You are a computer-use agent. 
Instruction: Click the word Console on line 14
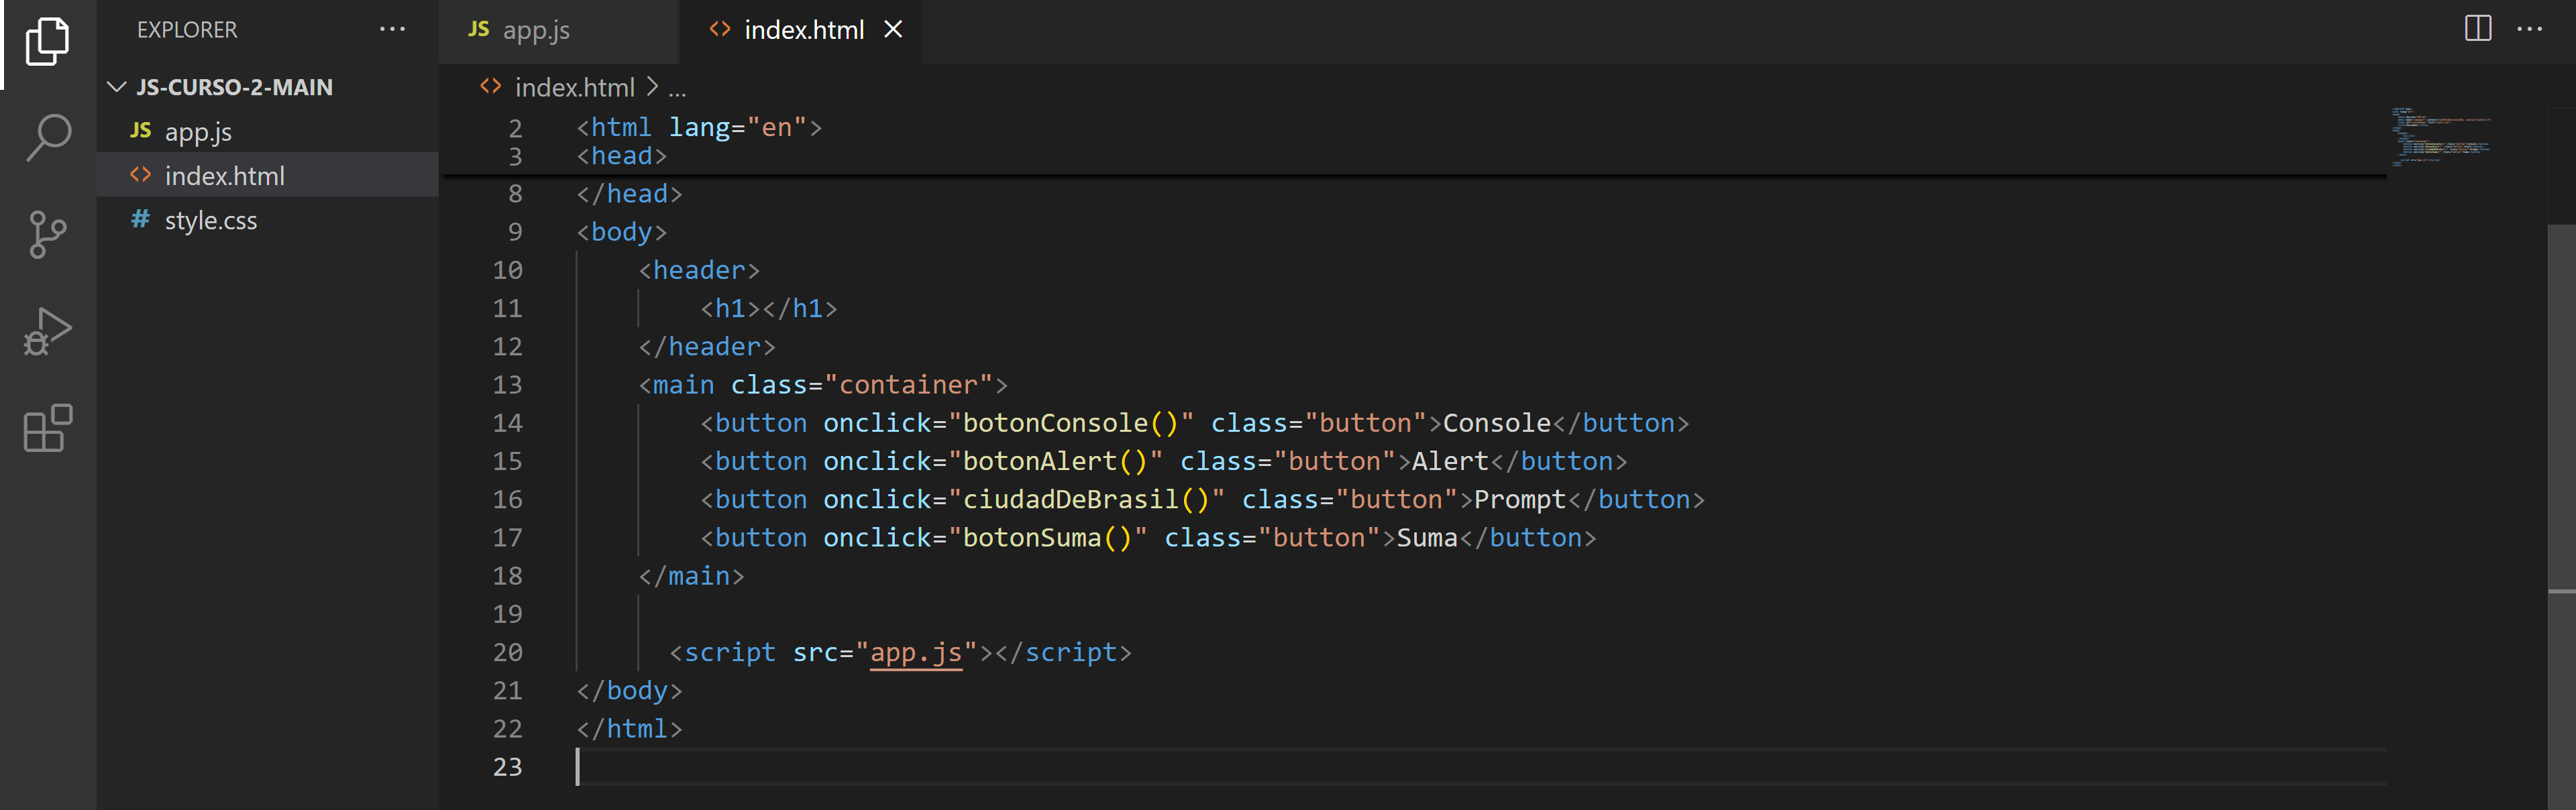coord(1496,423)
